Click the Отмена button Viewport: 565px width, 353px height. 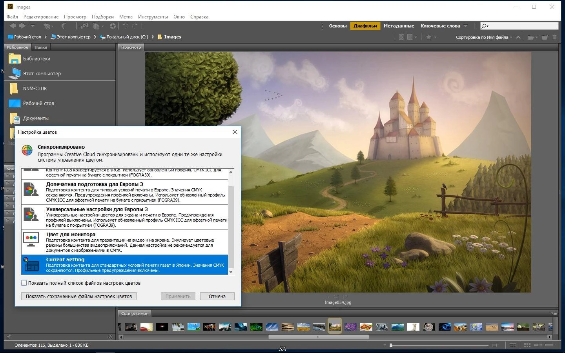(217, 296)
